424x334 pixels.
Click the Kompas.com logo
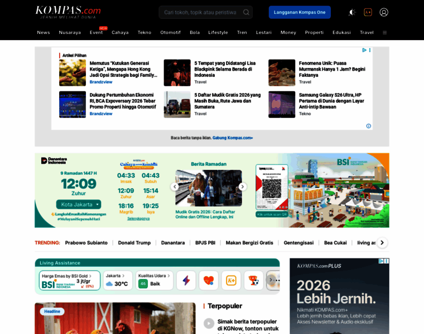[x=68, y=12]
